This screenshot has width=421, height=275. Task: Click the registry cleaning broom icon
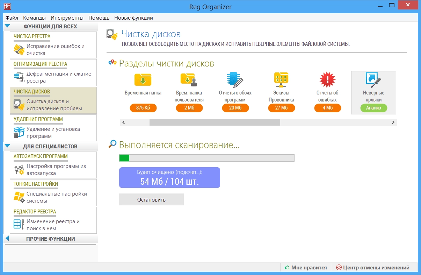tap(19, 50)
